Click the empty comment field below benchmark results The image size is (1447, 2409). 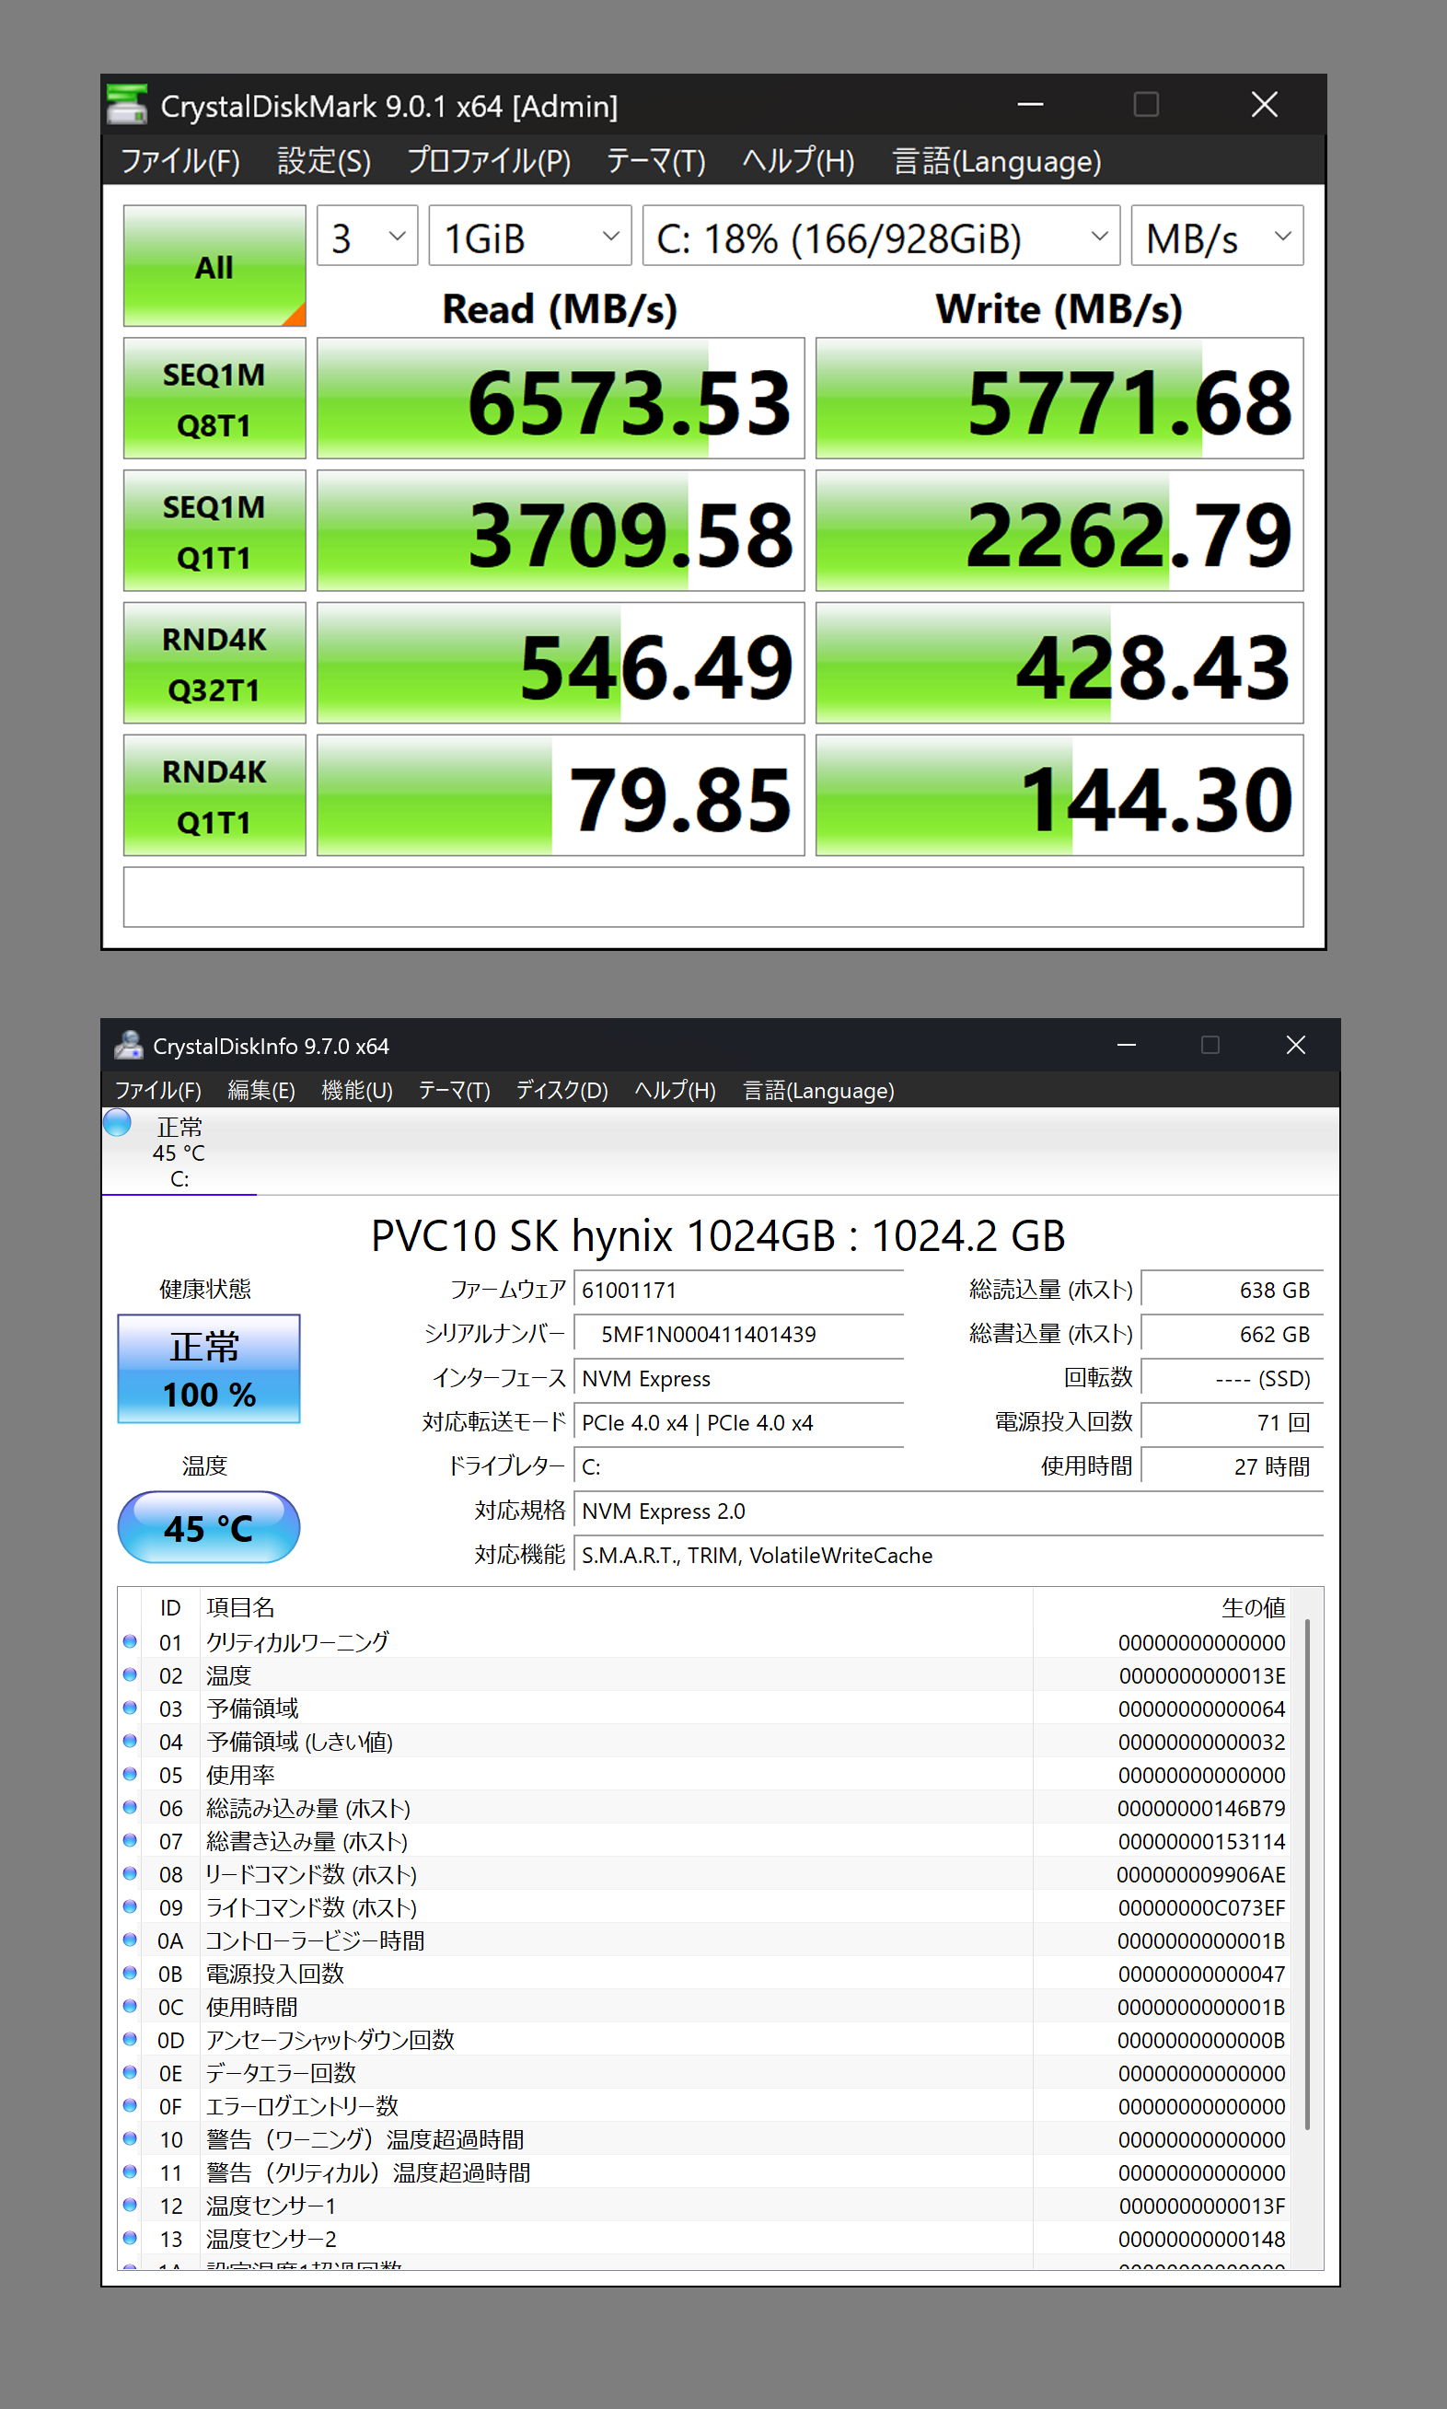[x=712, y=897]
